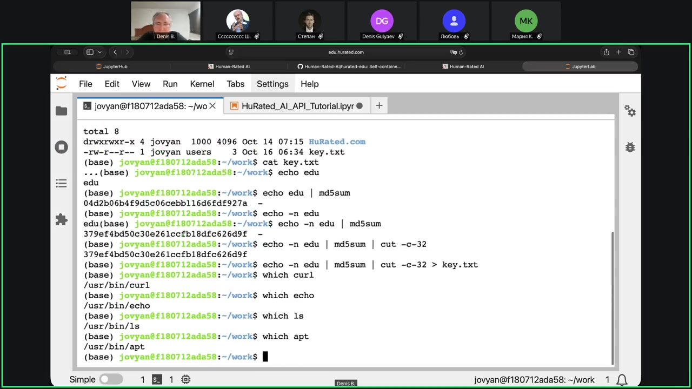Viewport: 692px width, 389px height.
Task: Add a new launcher tab with plus
Action: coord(379,106)
